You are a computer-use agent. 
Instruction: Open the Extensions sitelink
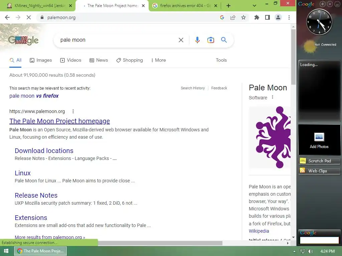[x=31, y=218]
